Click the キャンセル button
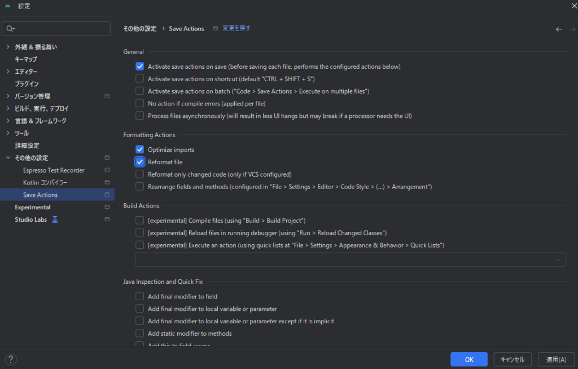 [513, 359]
